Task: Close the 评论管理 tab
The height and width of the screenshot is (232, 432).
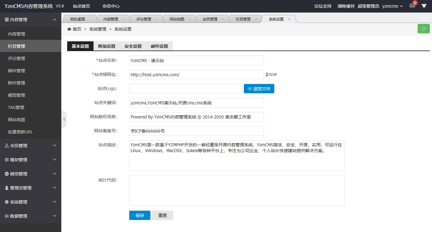Action: (157, 19)
